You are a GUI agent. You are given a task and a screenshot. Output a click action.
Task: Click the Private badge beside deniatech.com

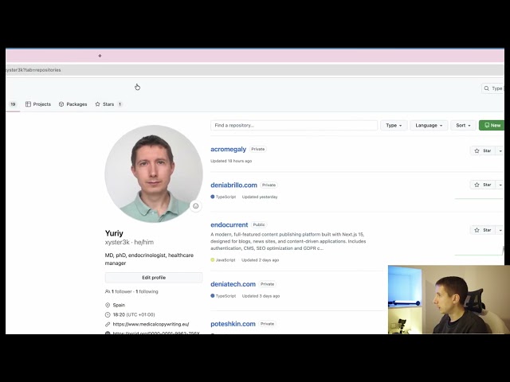point(268,284)
